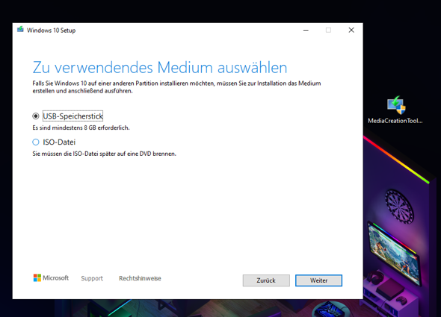Click the 'Windows 10 Setup' window title text
441x317 pixels.
tap(51, 31)
